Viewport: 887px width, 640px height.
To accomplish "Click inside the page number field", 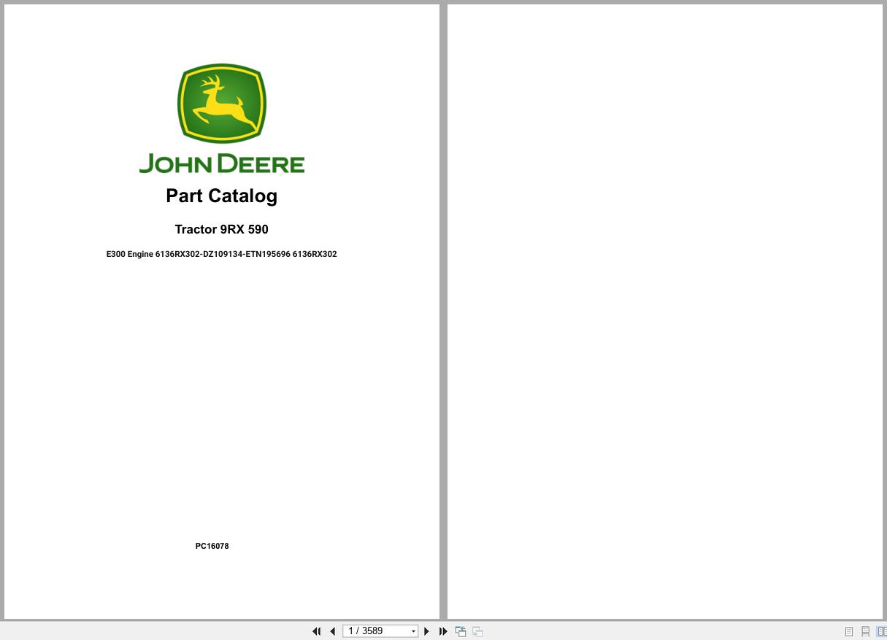I will (x=372, y=631).
